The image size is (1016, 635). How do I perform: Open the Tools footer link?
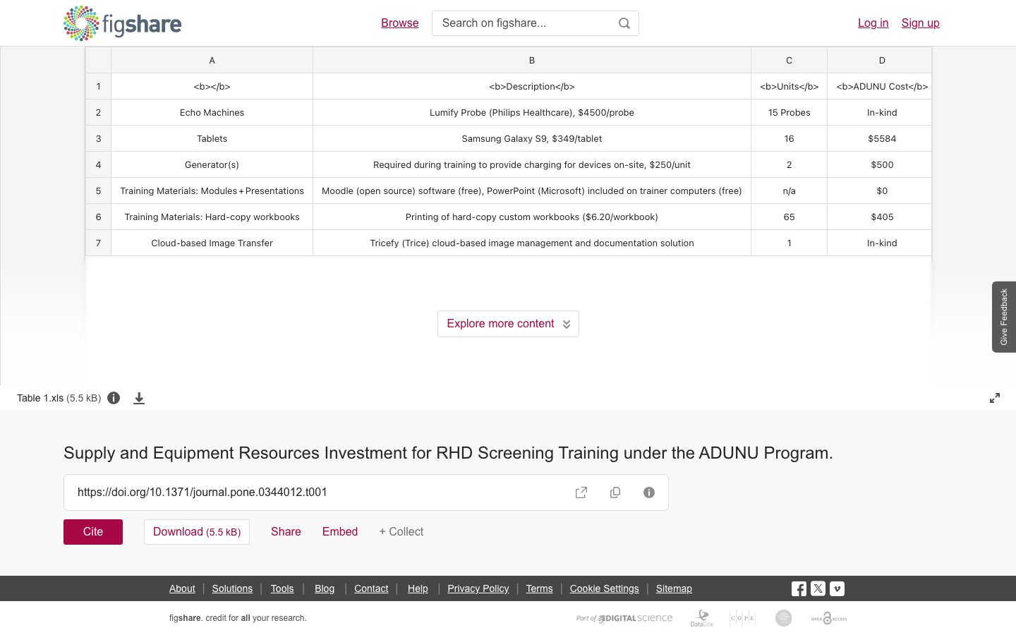[x=282, y=588]
